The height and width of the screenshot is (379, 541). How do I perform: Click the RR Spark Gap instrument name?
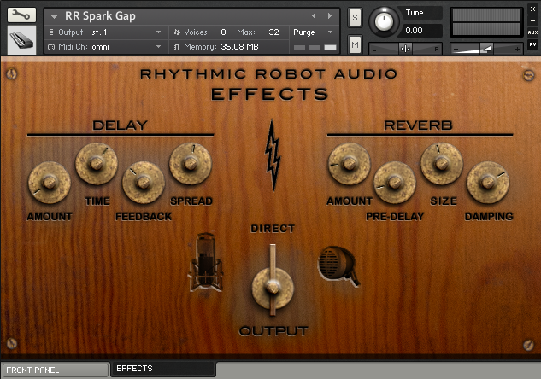[x=100, y=16]
